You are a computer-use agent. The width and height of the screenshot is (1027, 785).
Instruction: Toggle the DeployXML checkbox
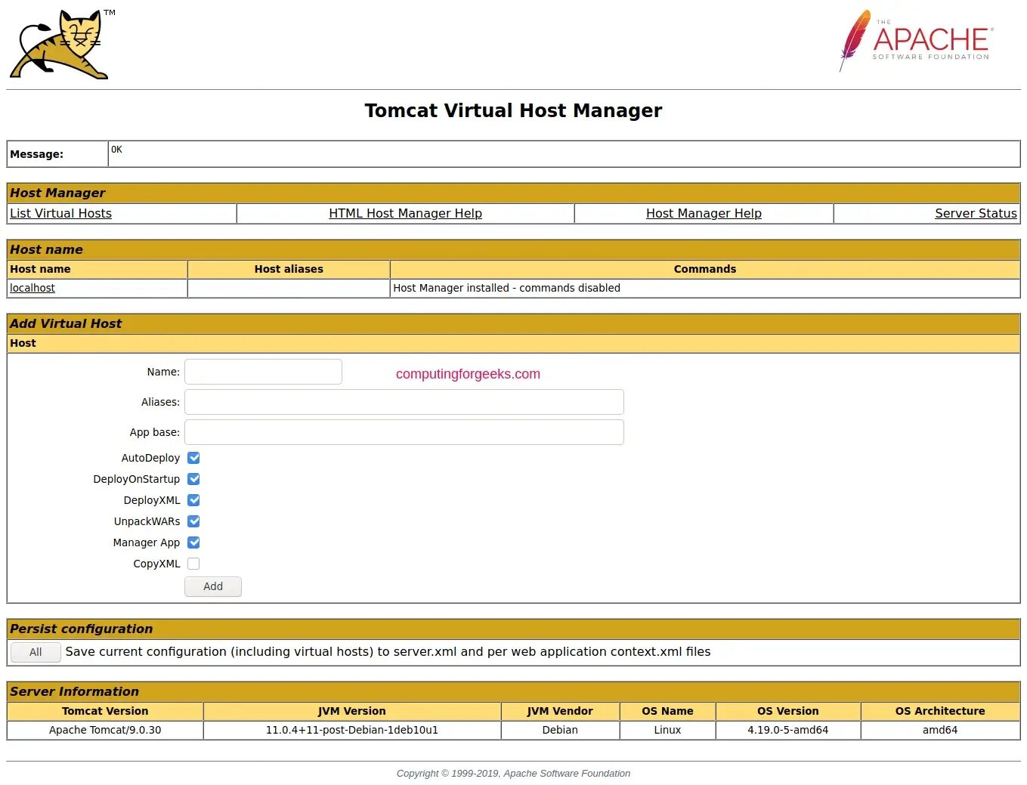pos(193,500)
